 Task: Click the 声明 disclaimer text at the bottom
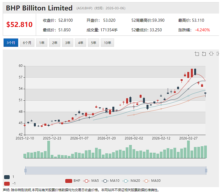(81, 190)
